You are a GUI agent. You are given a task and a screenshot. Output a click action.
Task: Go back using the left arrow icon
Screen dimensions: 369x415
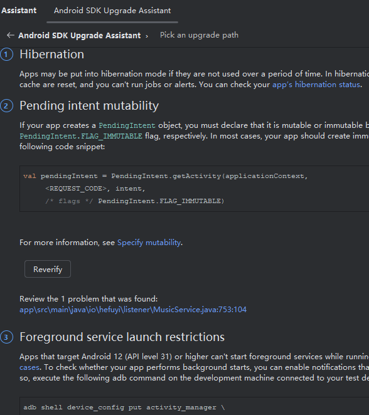point(10,35)
